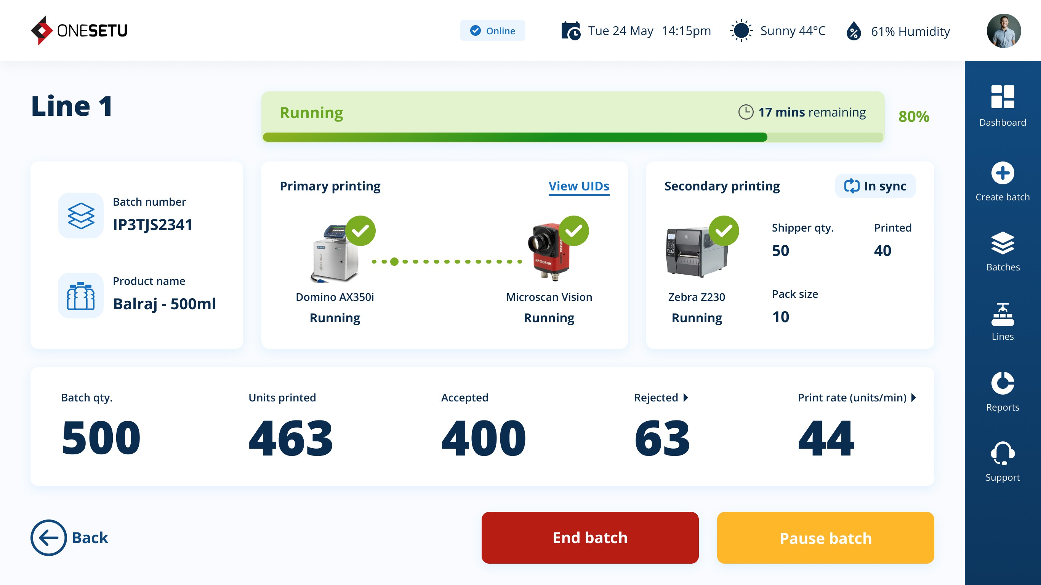Image resolution: width=1041 pixels, height=585 pixels.
Task: Click the green Running status label
Action: coord(311,113)
